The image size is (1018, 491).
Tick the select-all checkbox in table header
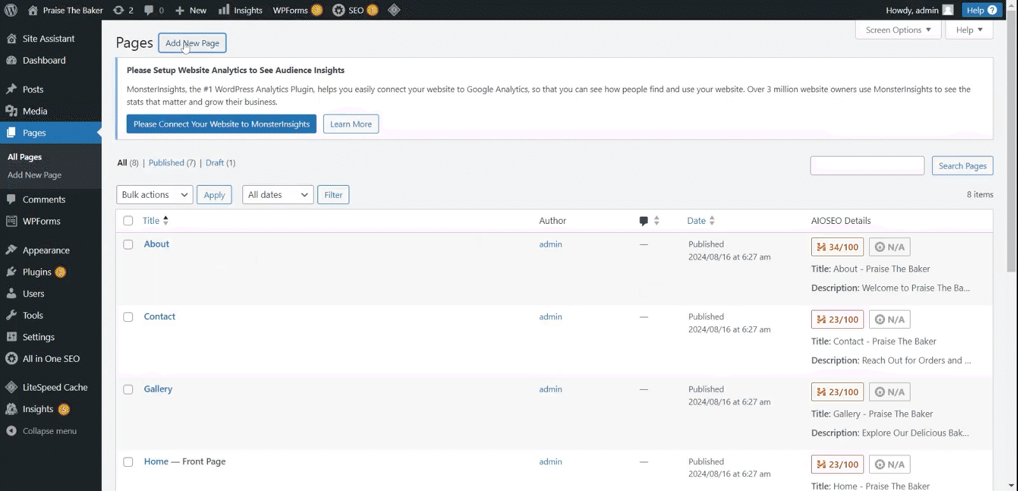click(128, 221)
